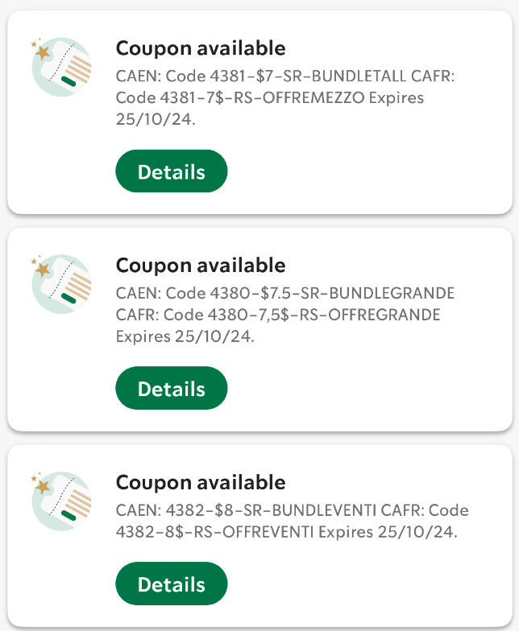Click the gold star on the third coupon icon

click(x=42, y=486)
